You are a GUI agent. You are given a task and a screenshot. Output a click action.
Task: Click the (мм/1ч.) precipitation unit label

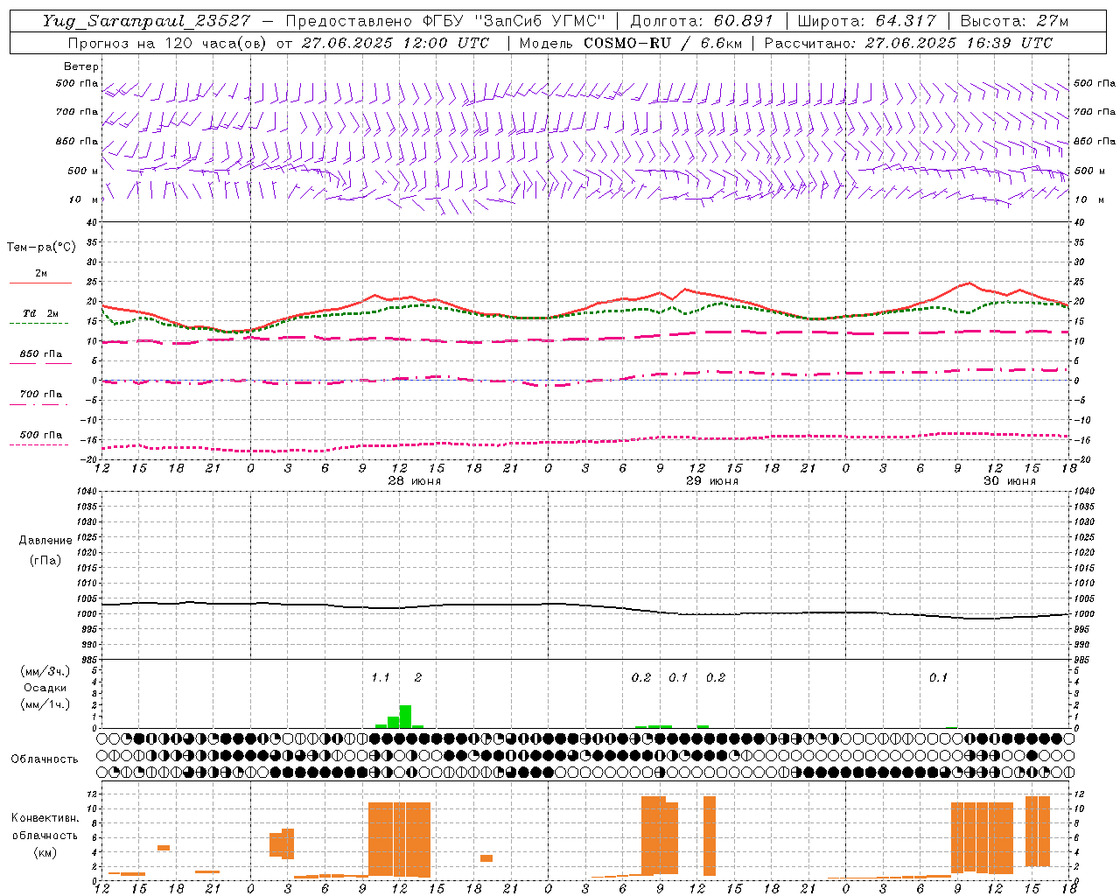click(x=45, y=704)
